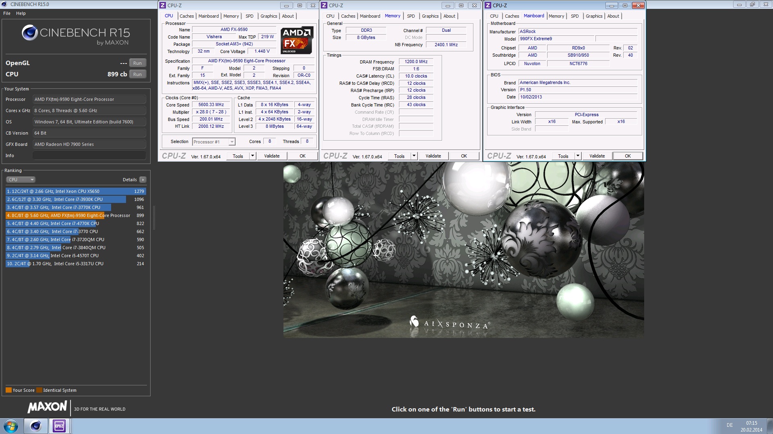Click the Info input field
The image size is (773, 434).
[89, 156]
